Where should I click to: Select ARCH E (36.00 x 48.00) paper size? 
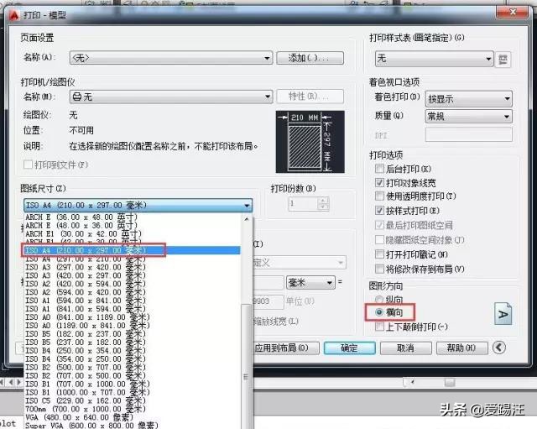click(133, 217)
